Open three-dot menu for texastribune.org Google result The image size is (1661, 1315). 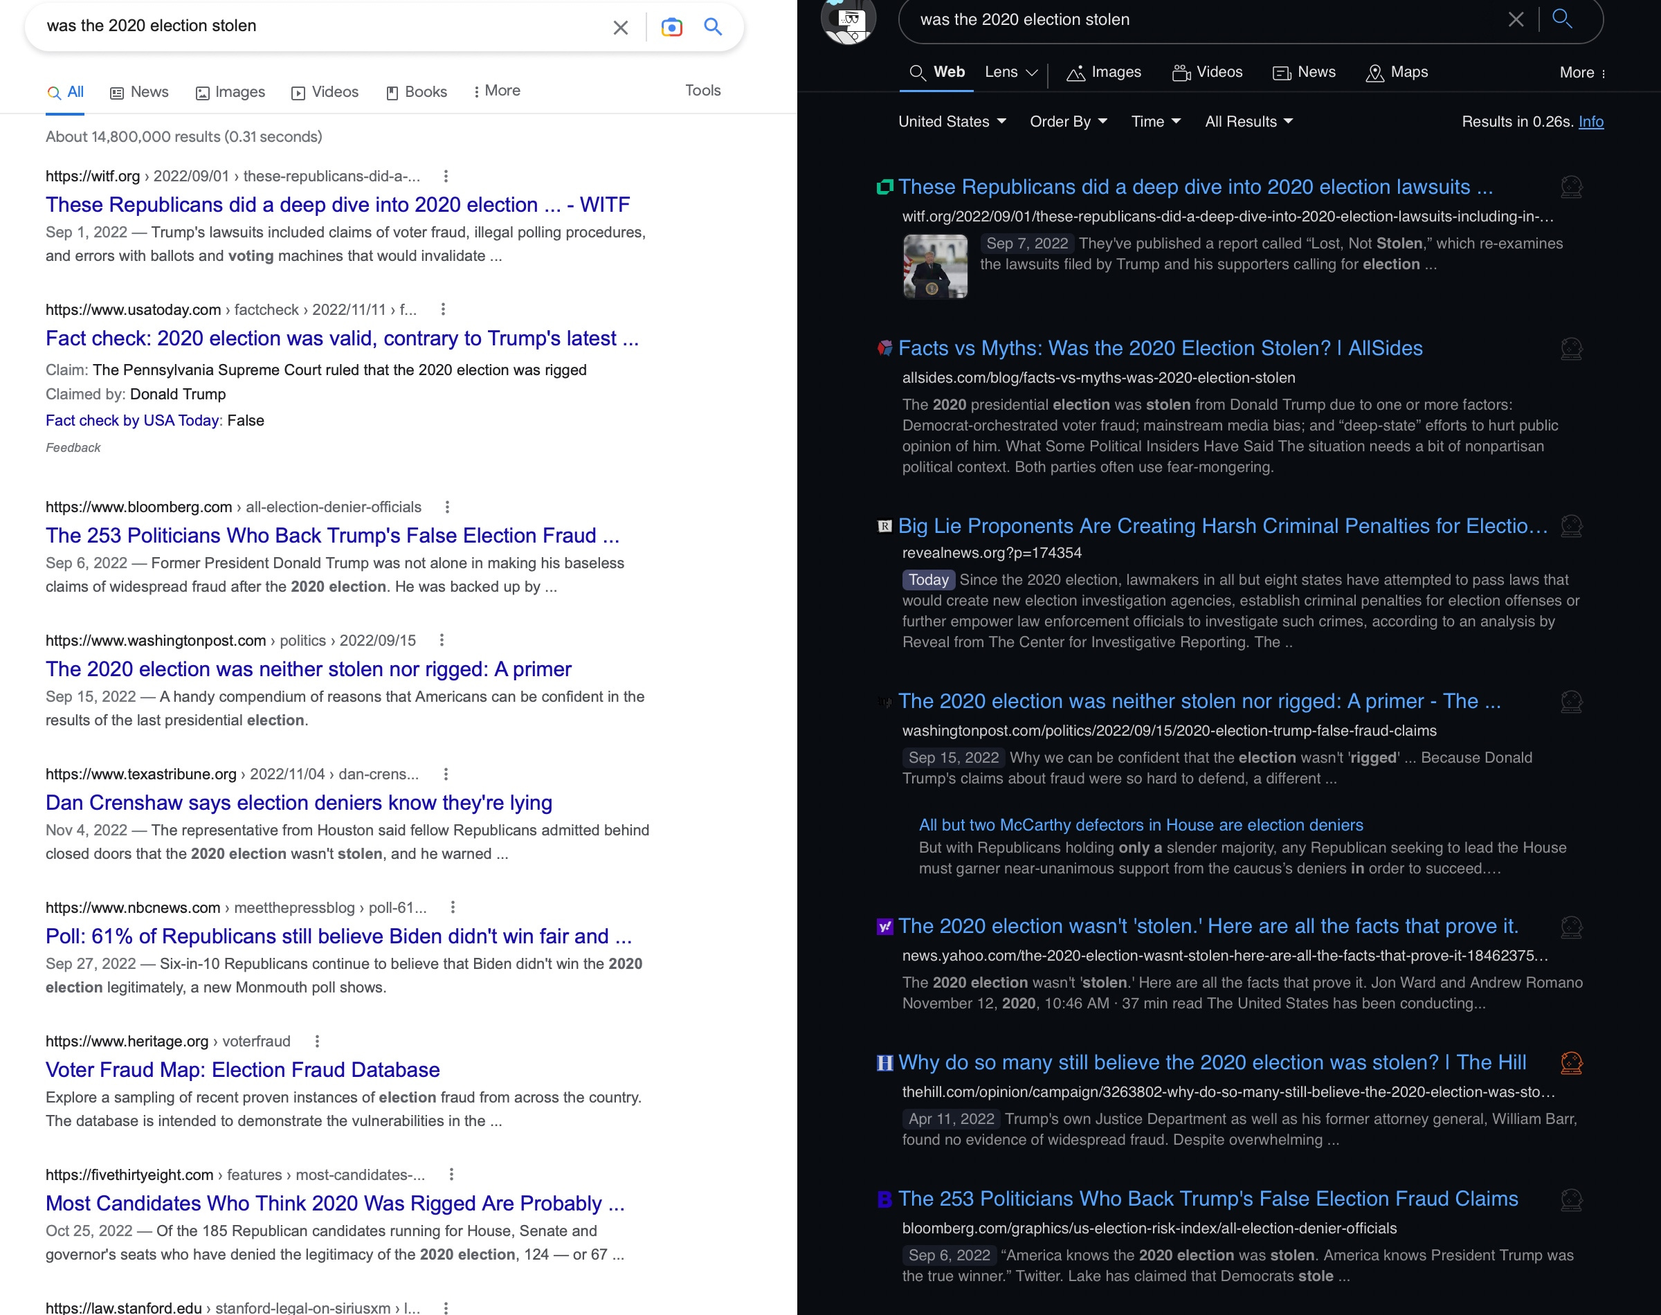pos(446,774)
